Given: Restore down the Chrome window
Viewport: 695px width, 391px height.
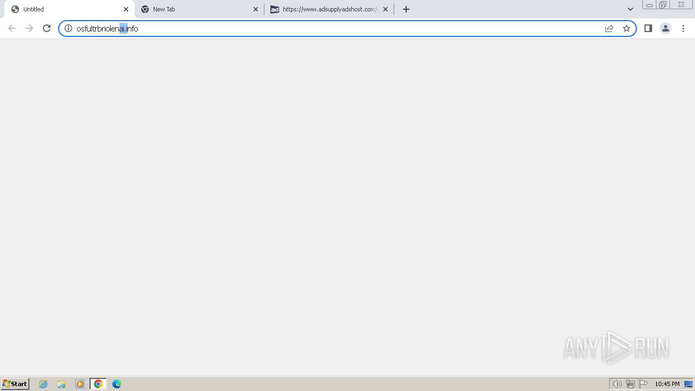Looking at the screenshot, I should point(663,5).
